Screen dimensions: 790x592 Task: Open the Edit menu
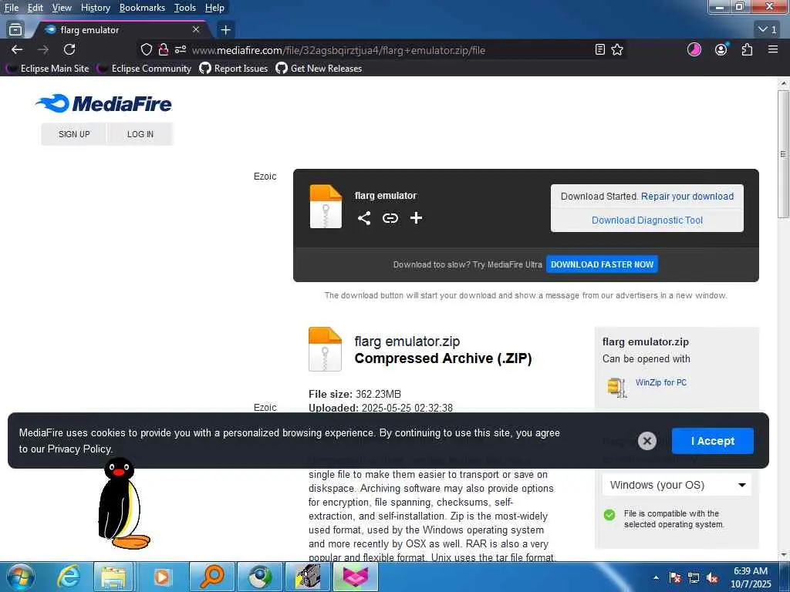[35, 8]
